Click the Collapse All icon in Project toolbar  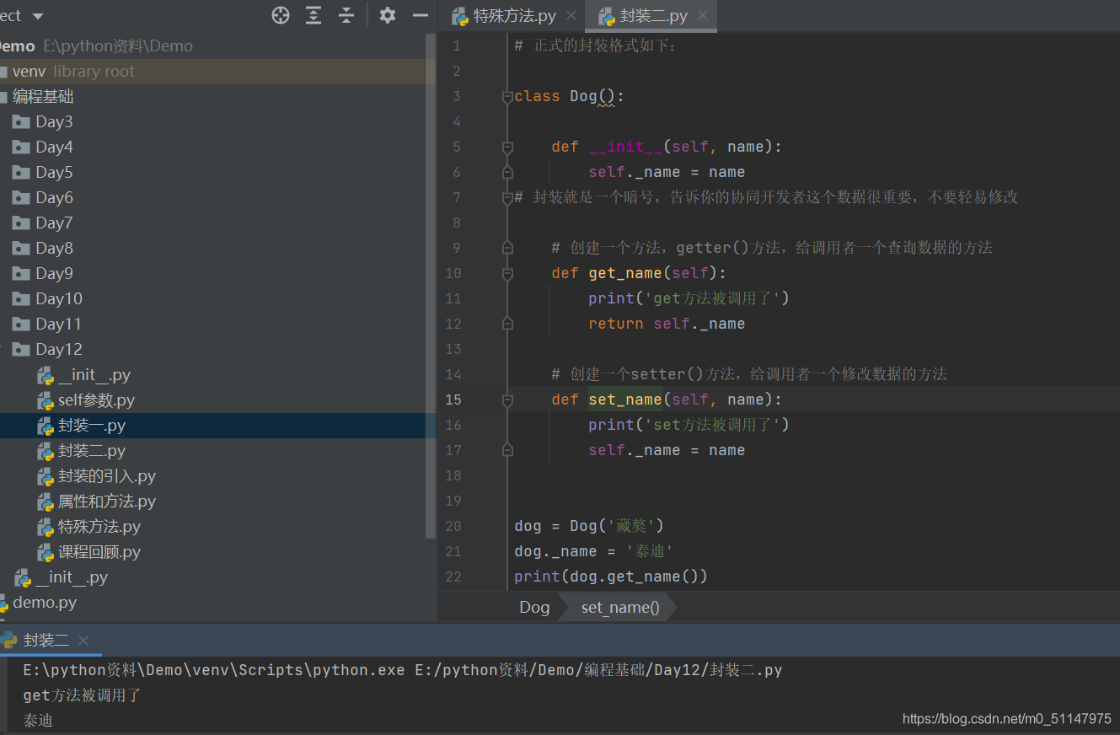pos(346,15)
